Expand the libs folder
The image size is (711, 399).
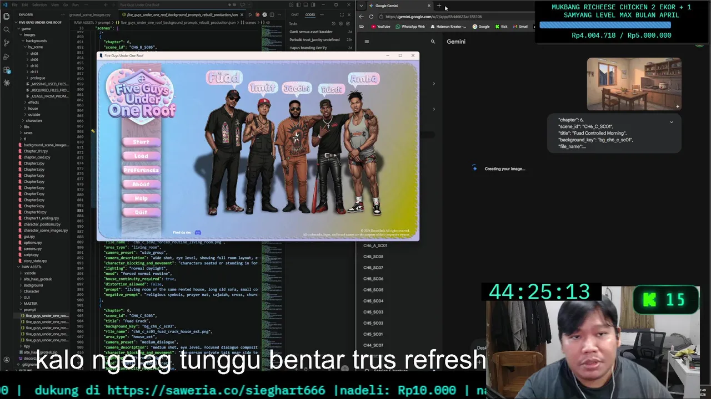[x=26, y=126]
